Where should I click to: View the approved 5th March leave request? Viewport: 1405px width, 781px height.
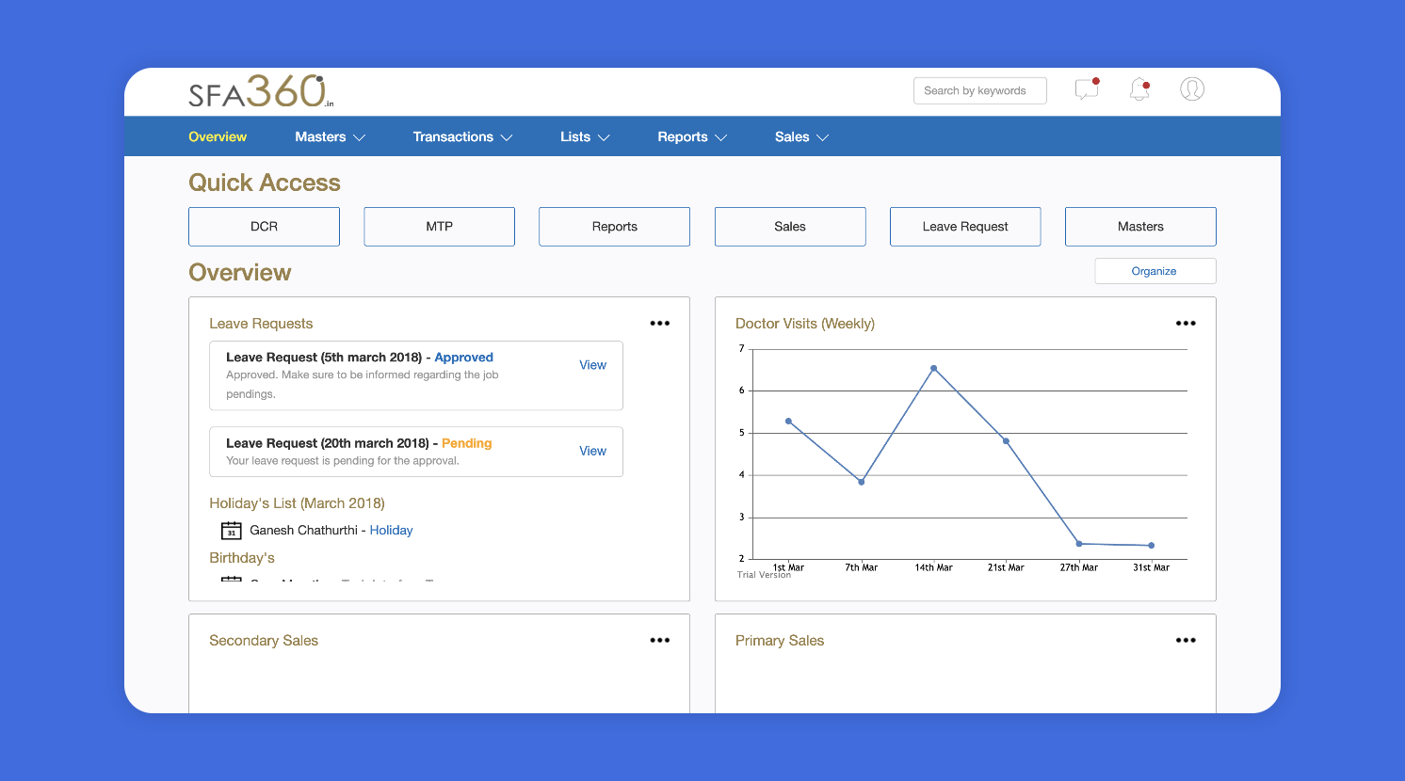[x=592, y=365]
